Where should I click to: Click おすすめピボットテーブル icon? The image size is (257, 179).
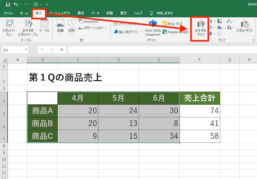(x=29, y=23)
